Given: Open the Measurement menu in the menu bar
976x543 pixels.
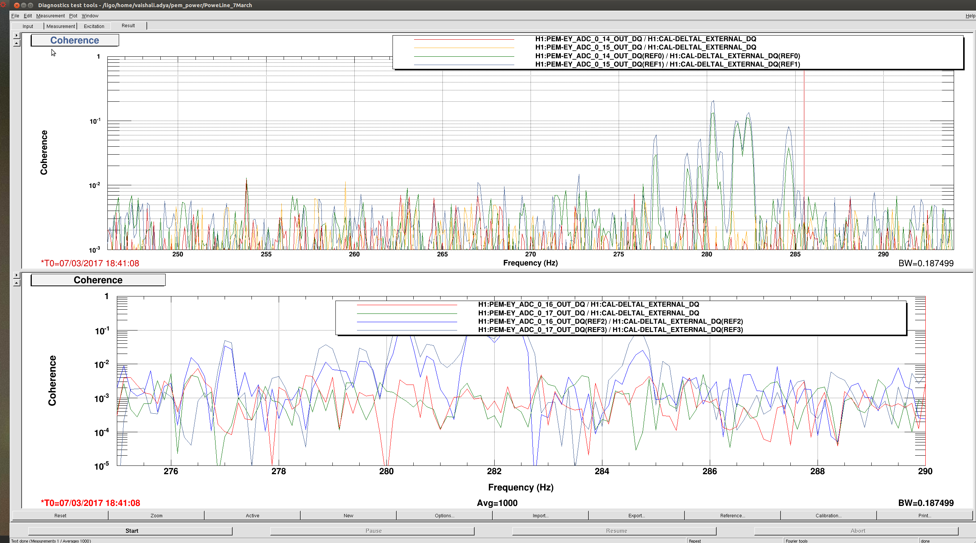Looking at the screenshot, I should 50,16.
